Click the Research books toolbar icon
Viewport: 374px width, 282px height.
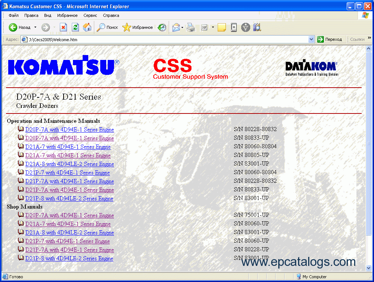[x=257, y=27]
